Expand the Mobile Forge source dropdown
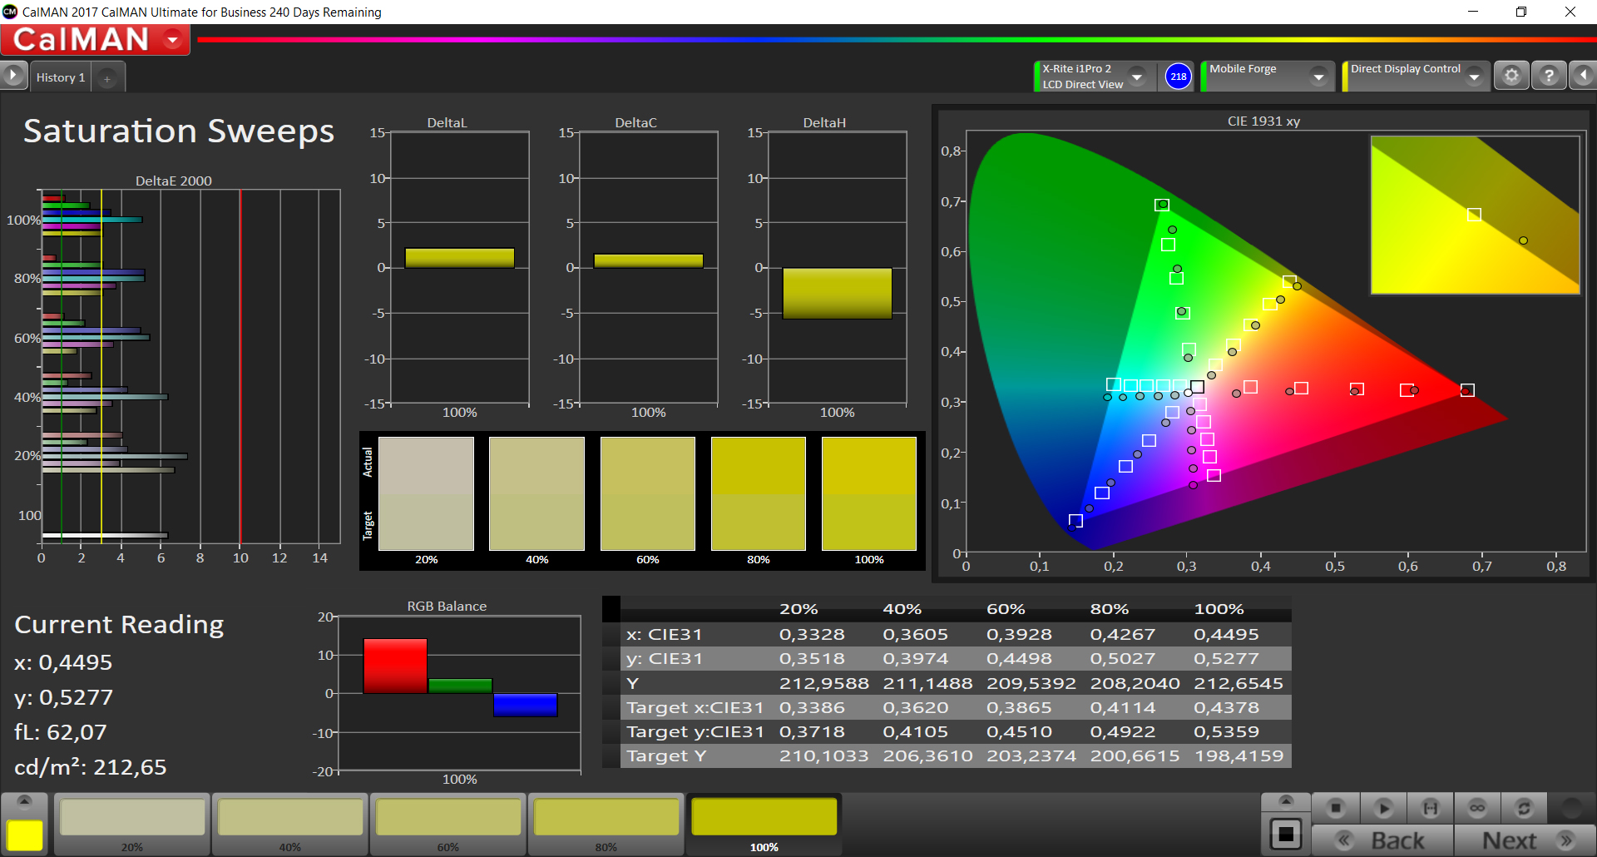 (1318, 77)
